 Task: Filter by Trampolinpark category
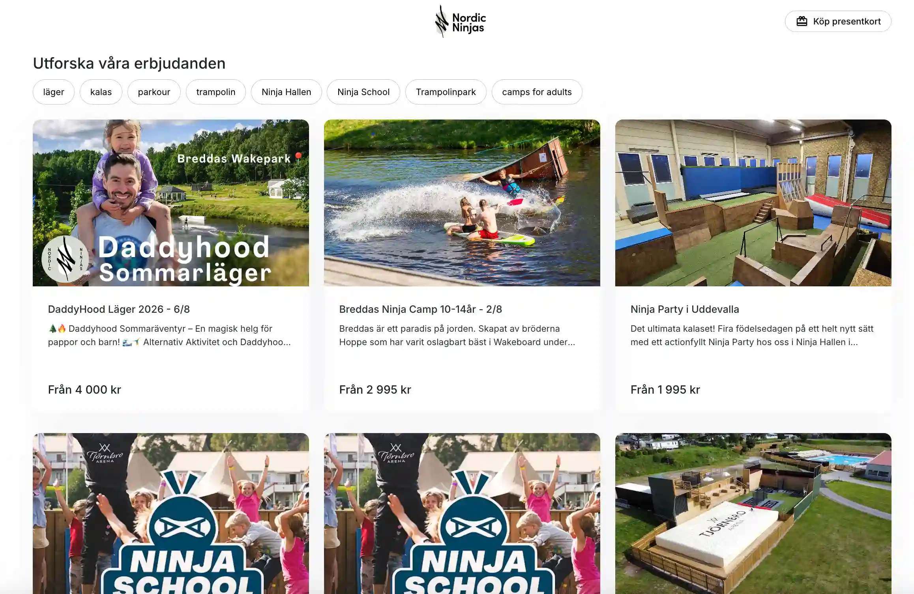click(x=446, y=92)
